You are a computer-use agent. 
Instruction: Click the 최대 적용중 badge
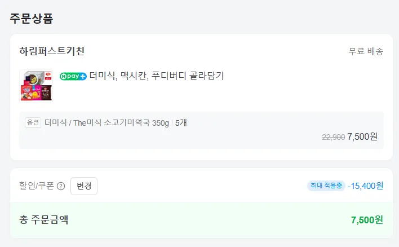pos(326,186)
